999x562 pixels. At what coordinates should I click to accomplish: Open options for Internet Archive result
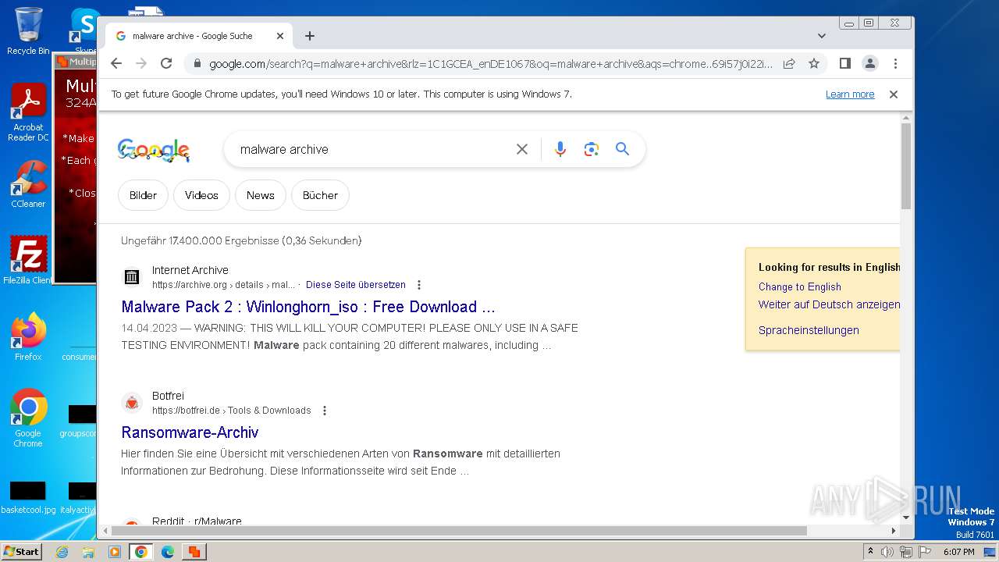pos(419,285)
